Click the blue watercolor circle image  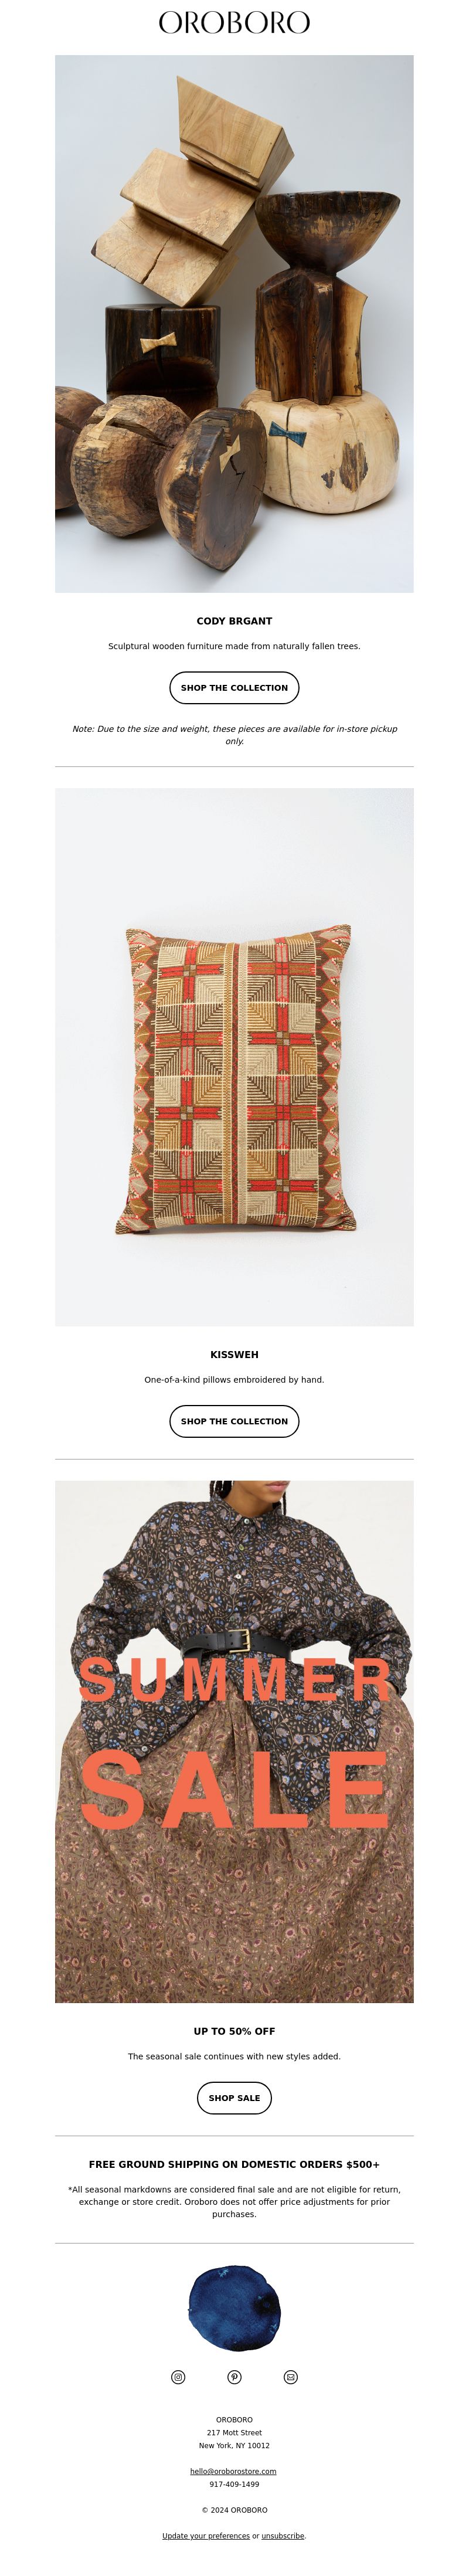234,2309
